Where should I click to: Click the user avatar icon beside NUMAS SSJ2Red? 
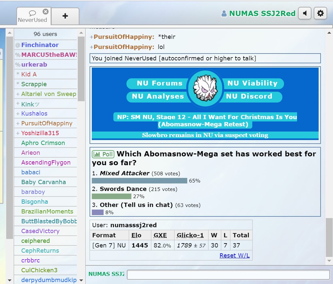click(224, 14)
